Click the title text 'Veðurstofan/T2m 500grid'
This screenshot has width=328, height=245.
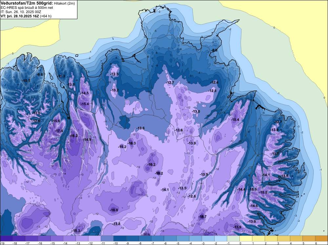click(x=27, y=3)
